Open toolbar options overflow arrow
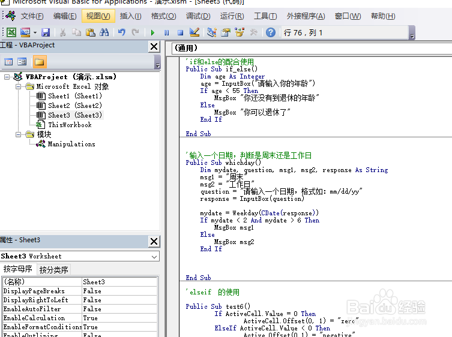452x337 pixels. (412, 32)
